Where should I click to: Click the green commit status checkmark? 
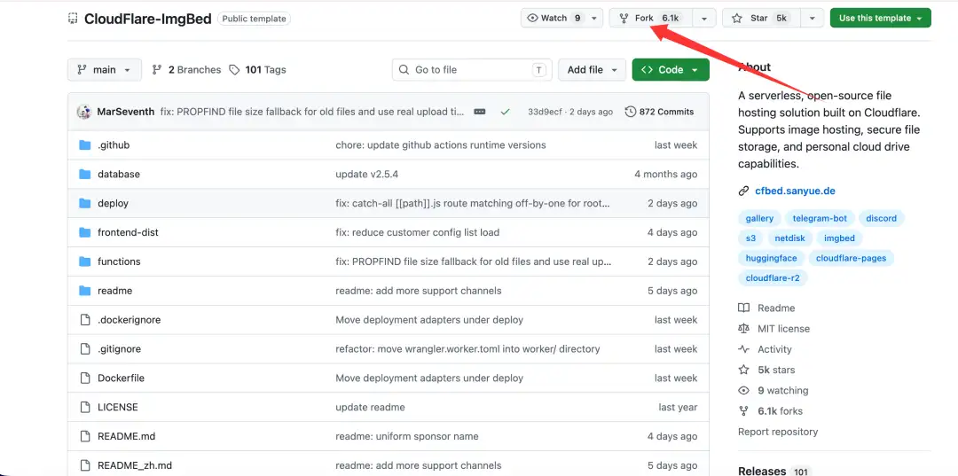click(505, 112)
